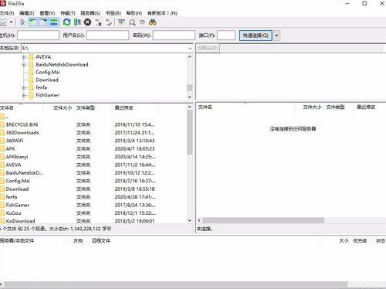
Task: Click the 用户名(U) username input field
Action: 107,36
